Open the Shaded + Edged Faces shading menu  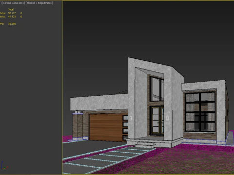(39, 3)
